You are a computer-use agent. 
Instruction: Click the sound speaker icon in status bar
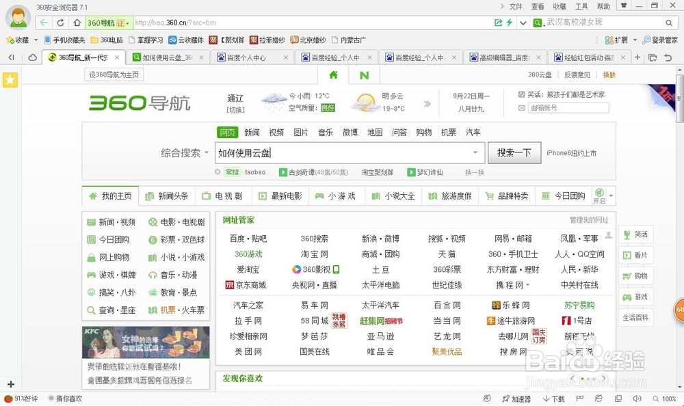(x=637, y=398)
